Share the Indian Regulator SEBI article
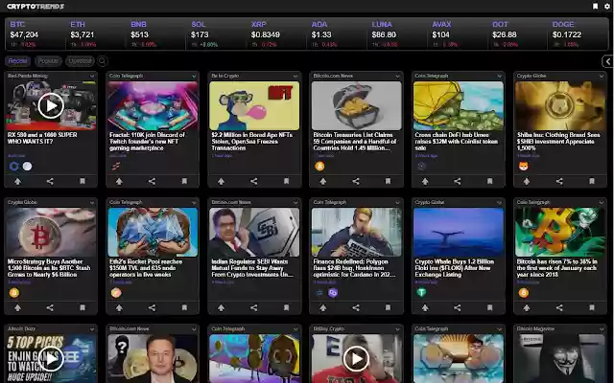Screen dimensions: 614x383 click(x=253, y=308)
